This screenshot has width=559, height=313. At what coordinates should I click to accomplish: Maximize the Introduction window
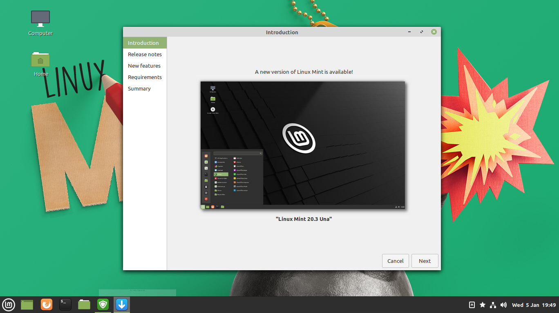click(421, 32)
